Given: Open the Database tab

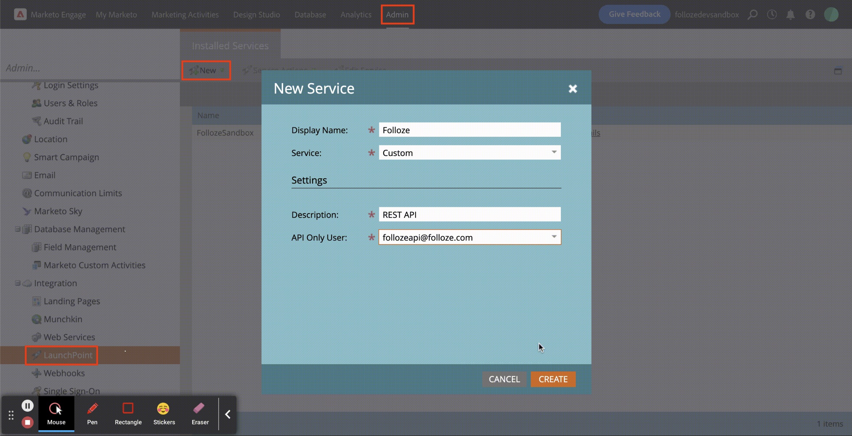Looking at the screenshot, I should 310,15.
